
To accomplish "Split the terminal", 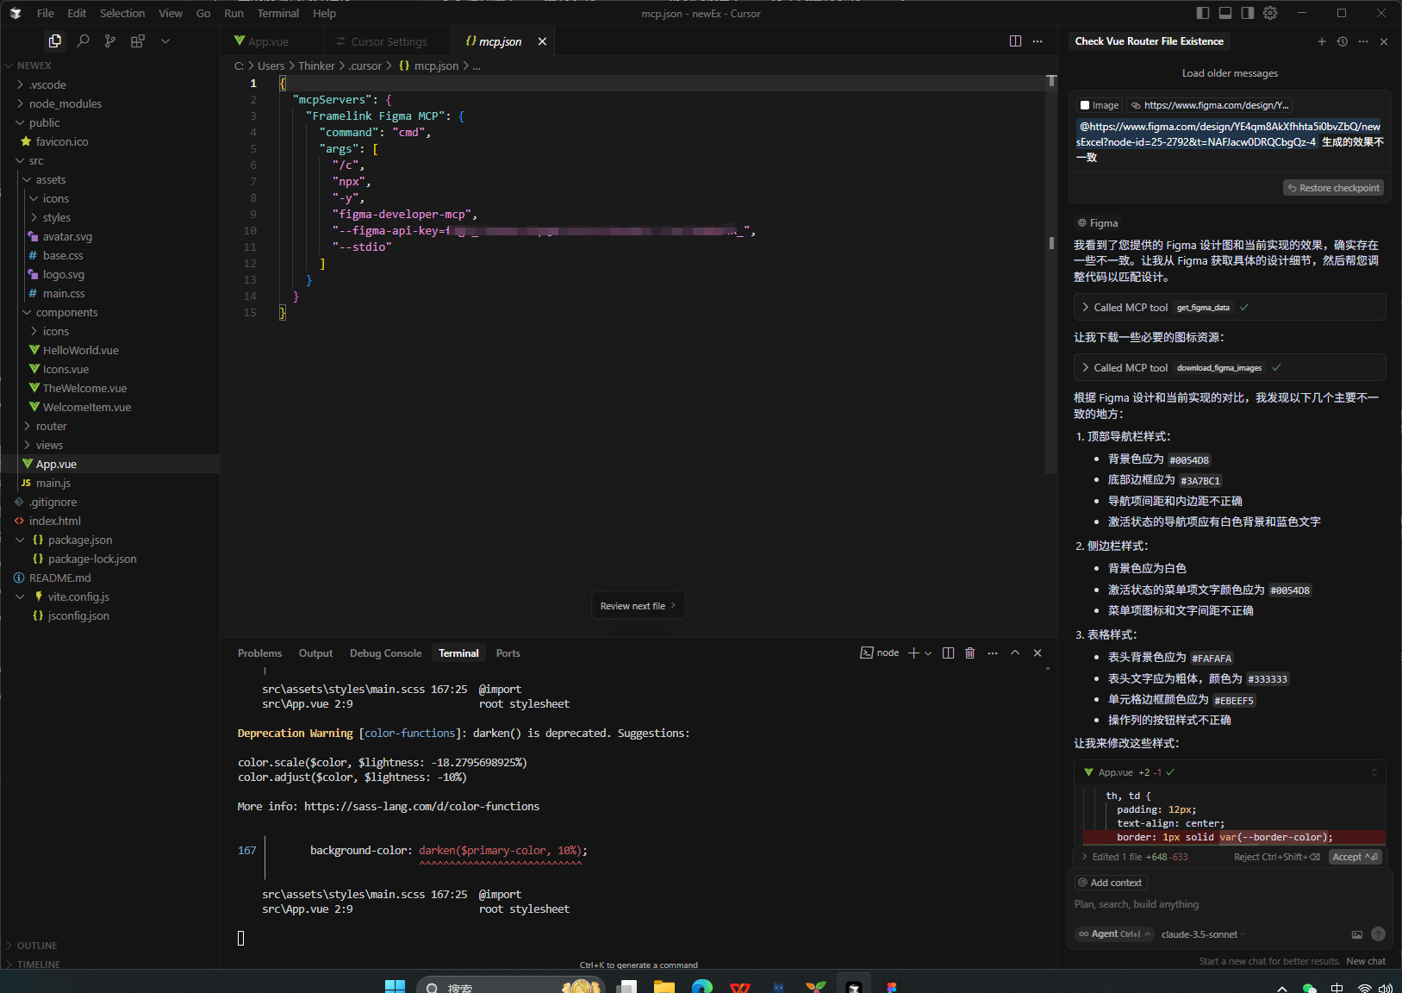I will [x=948, y=653].
